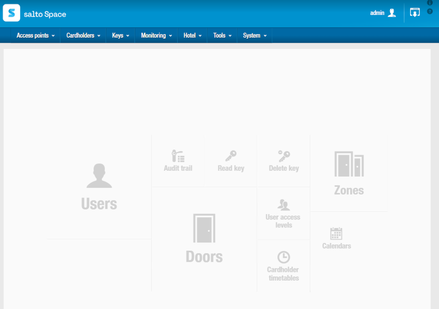439x309 pixels.
Task: Open the Keys menu
Action: [120, 36]
